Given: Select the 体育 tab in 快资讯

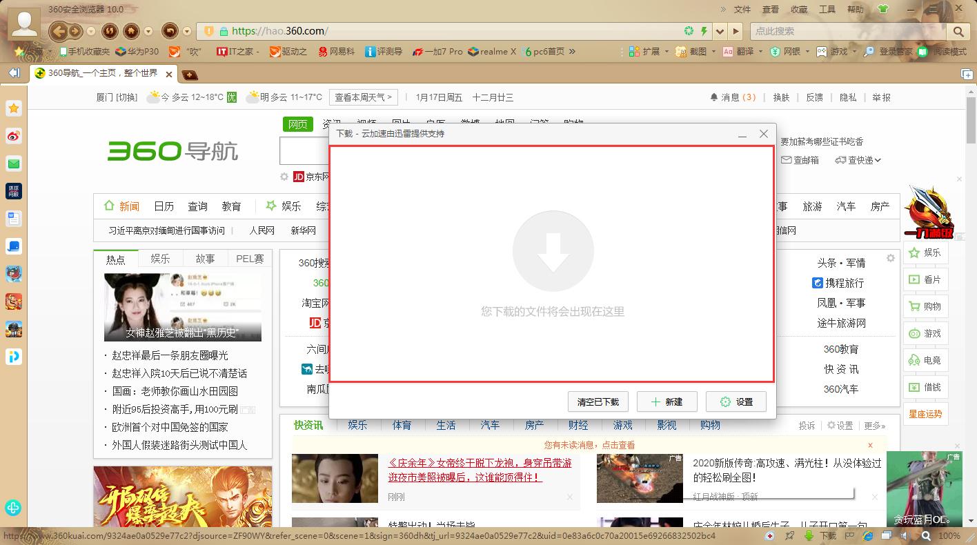Looking at the screenshot, I should pyautogui.click(x=402, y=425).
